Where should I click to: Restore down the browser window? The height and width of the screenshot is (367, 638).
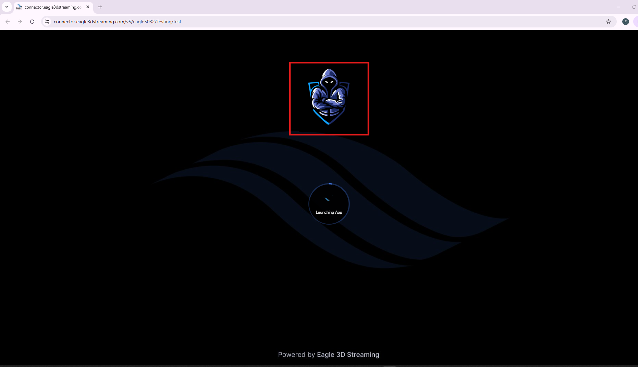pyautogui.click(x=634, y=7)
